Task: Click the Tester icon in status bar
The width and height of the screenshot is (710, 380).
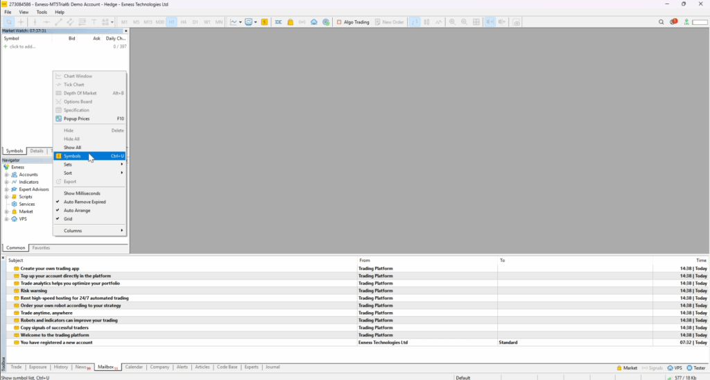Action: point(695,368)
